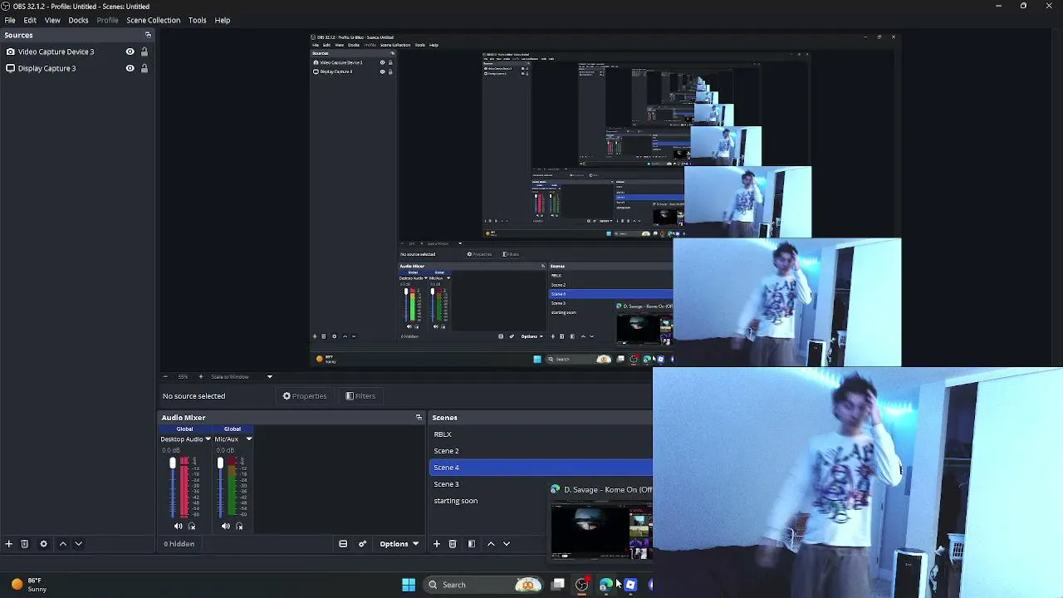
Task: Open advanced audio properties gears icon
Action: [362, 544]
